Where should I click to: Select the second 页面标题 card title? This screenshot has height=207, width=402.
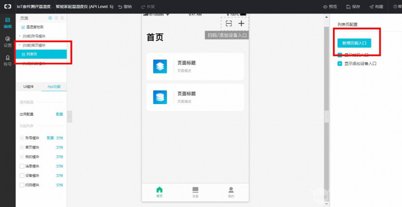pos(187,94)
